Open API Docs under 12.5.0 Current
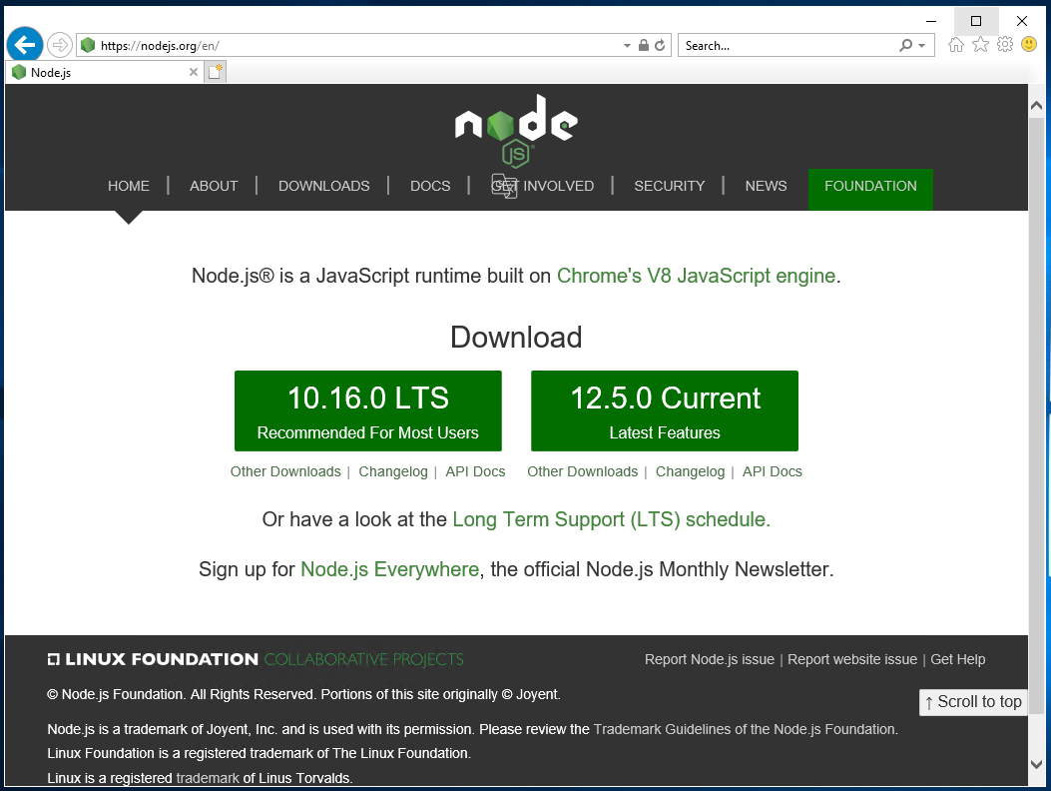1051x791 pixels. tap(773, 471)
